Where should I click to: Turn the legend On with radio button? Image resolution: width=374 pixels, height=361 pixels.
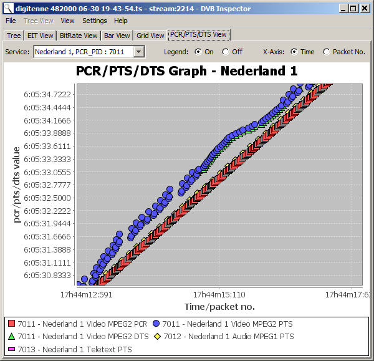[198, 52]
